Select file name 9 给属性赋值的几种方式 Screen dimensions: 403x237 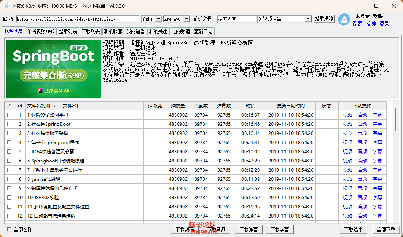52,188
